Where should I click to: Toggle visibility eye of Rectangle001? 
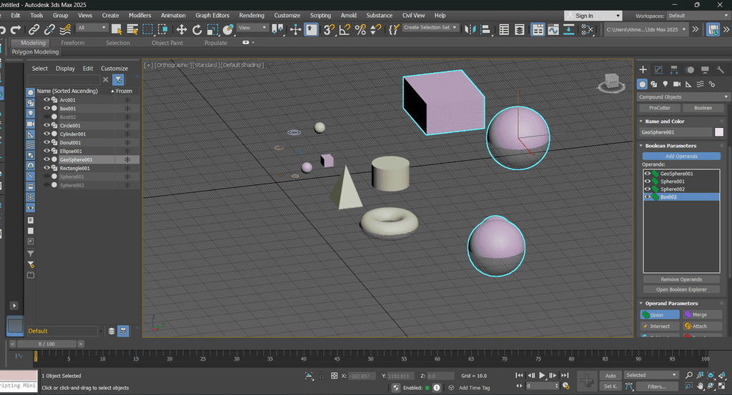point(46,168)
